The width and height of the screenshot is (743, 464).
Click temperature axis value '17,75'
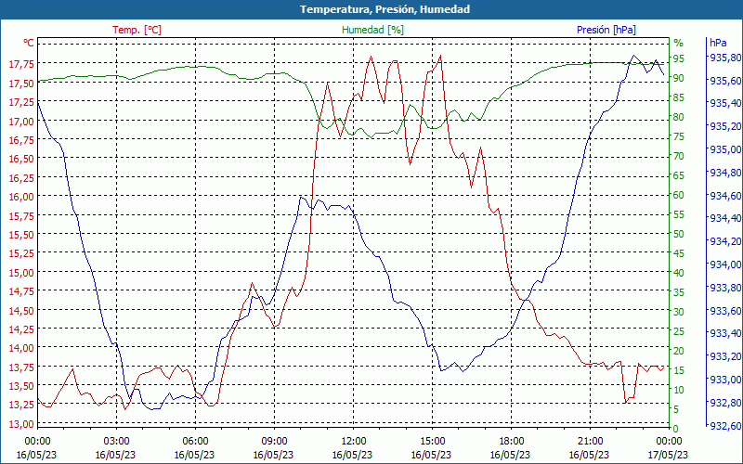point(20,64)
